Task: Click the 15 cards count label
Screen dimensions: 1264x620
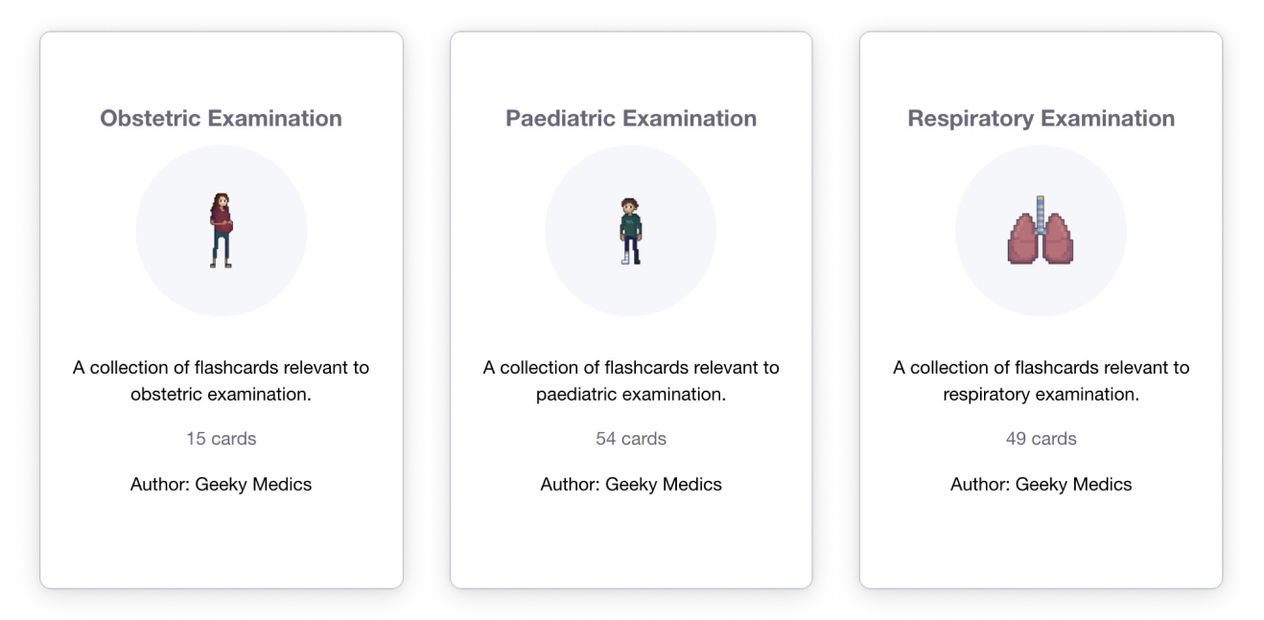Action: (x=222, y=439)
